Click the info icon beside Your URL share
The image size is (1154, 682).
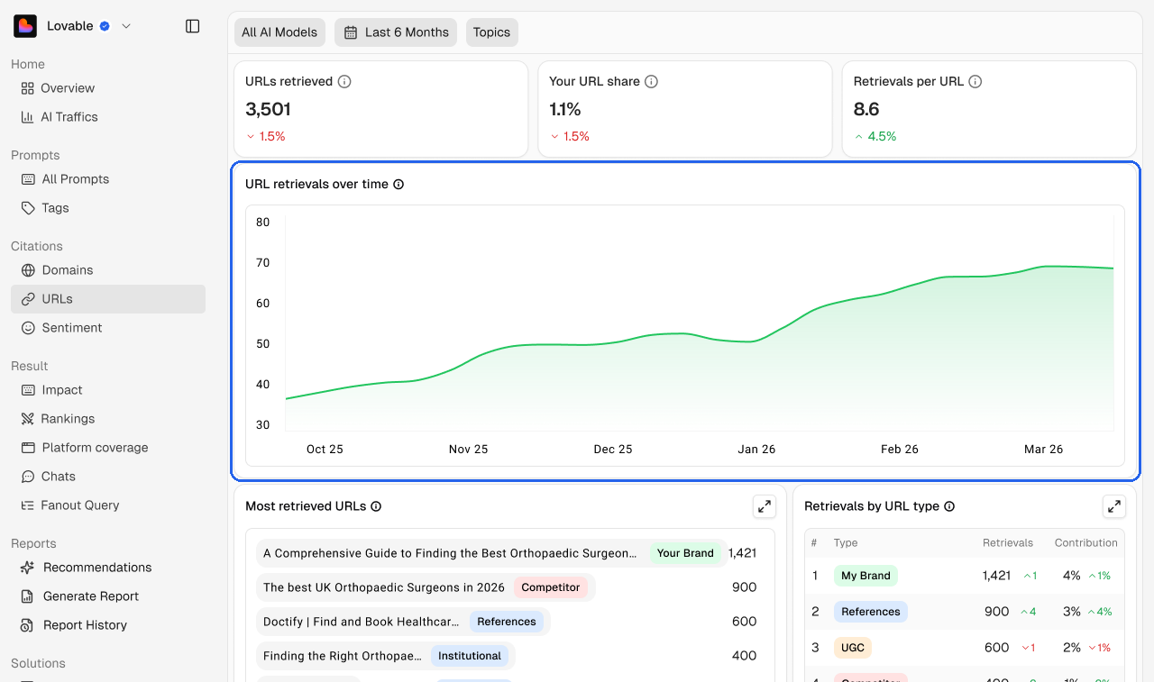(x=652, y=81)
